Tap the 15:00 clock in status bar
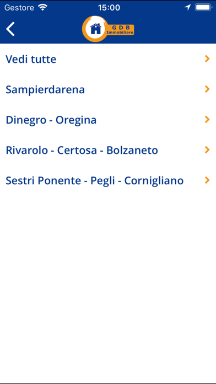 click(x=109, y=8)
